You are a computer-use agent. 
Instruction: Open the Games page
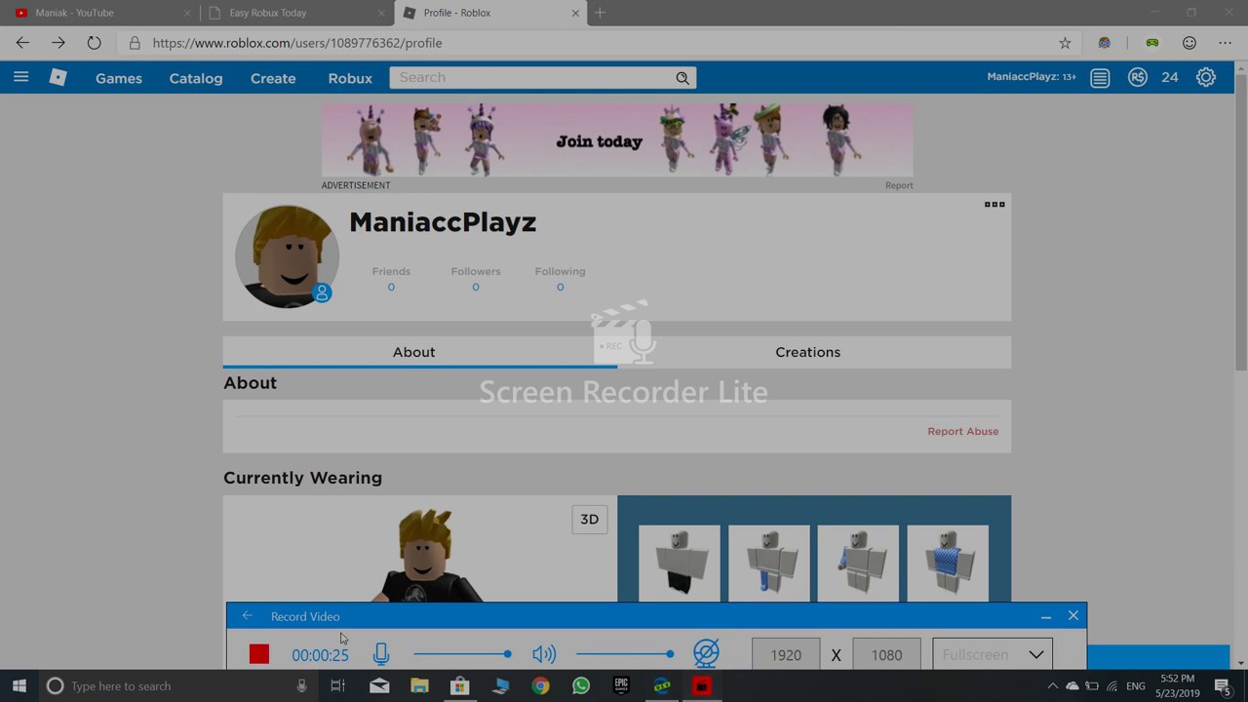119,78
